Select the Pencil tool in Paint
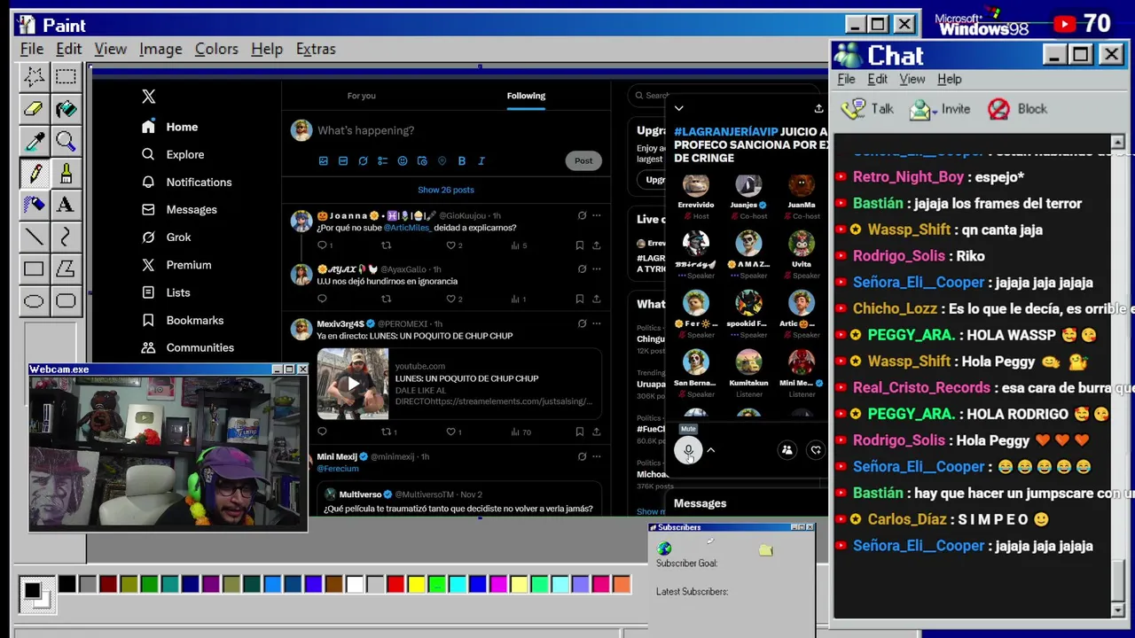The image size is (1135, 638). (x=34, y=173)
